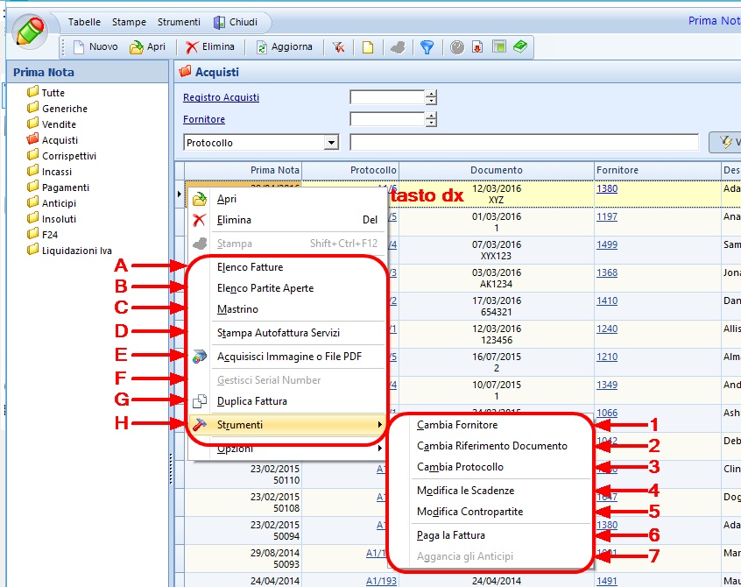Image resolution: width=741 pixels, height=587 pixels.
Task: Click the Acquisti folder icon in sidebar
Action: point(33,139)
